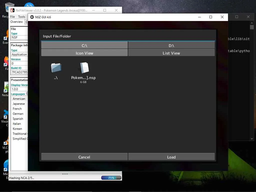Click the File Type NSP field
This screenshot has width=256, height=192.
(19, 37)
